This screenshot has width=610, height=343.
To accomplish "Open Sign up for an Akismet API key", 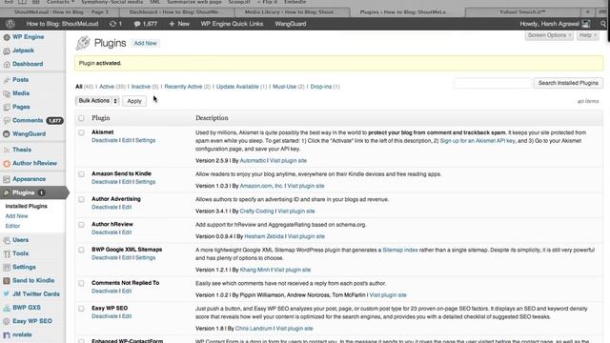I will click(x=478, y=141).
